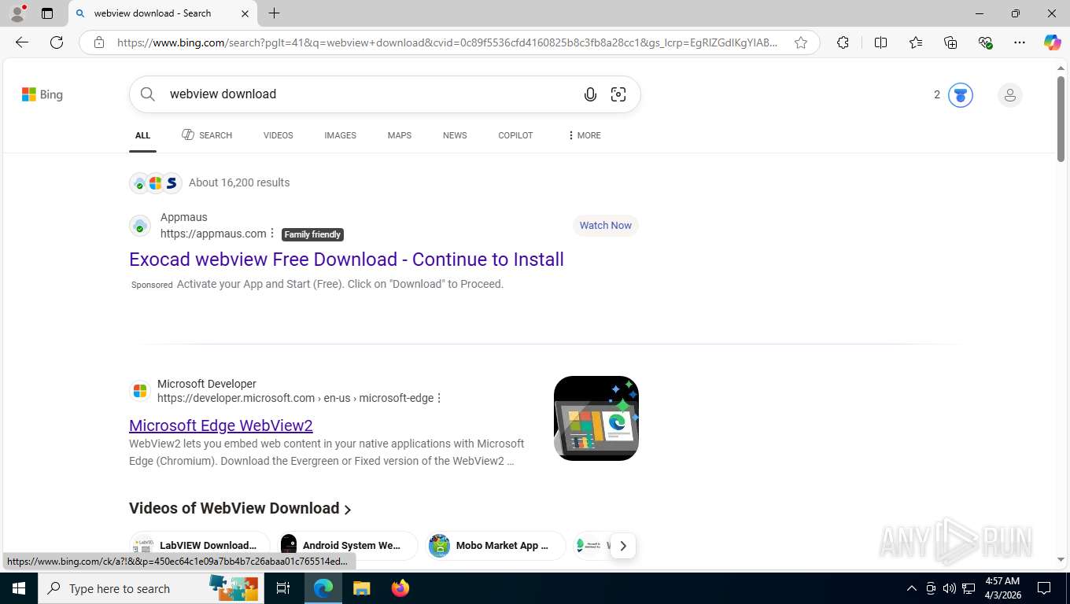Screen dimensions: 1070x604
Task: Switch to the IMAGES tab
Action: point(340,135)
